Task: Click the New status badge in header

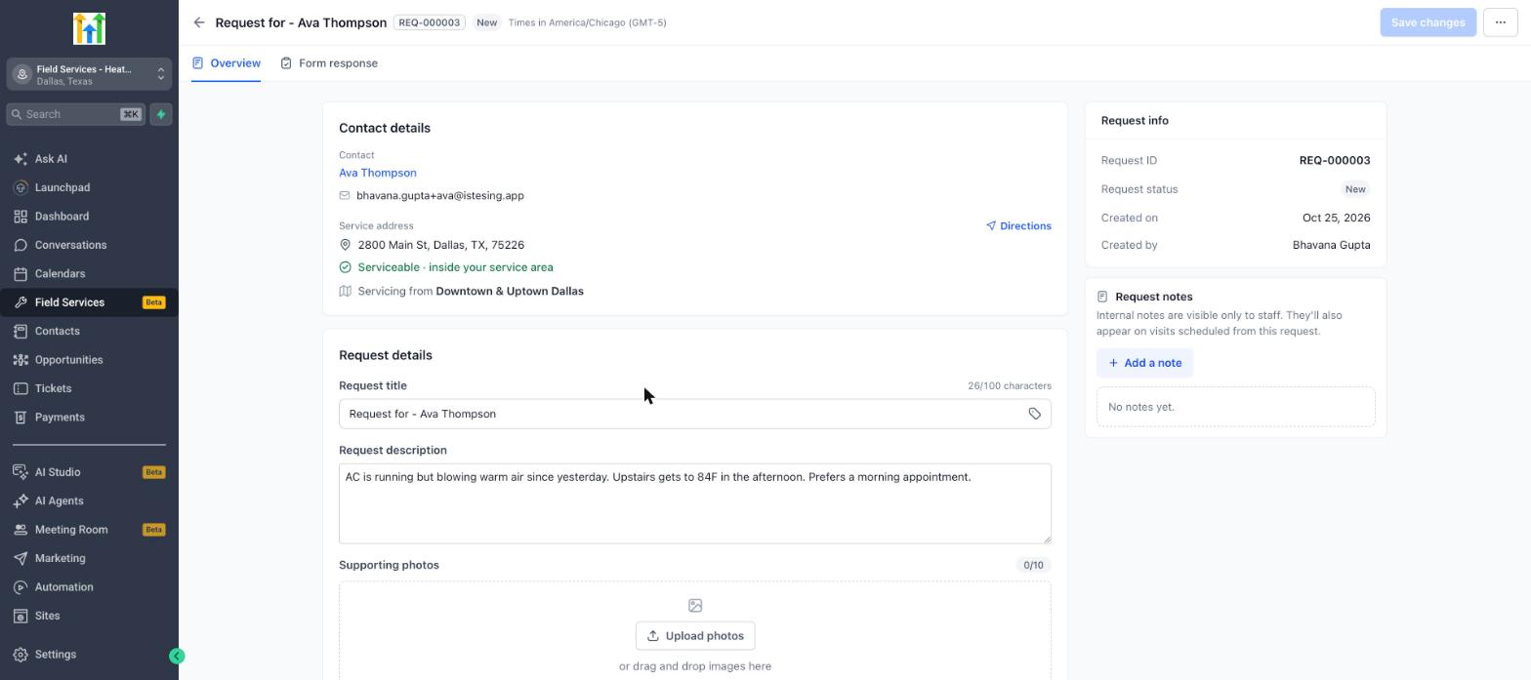Action: coord(486,22)
